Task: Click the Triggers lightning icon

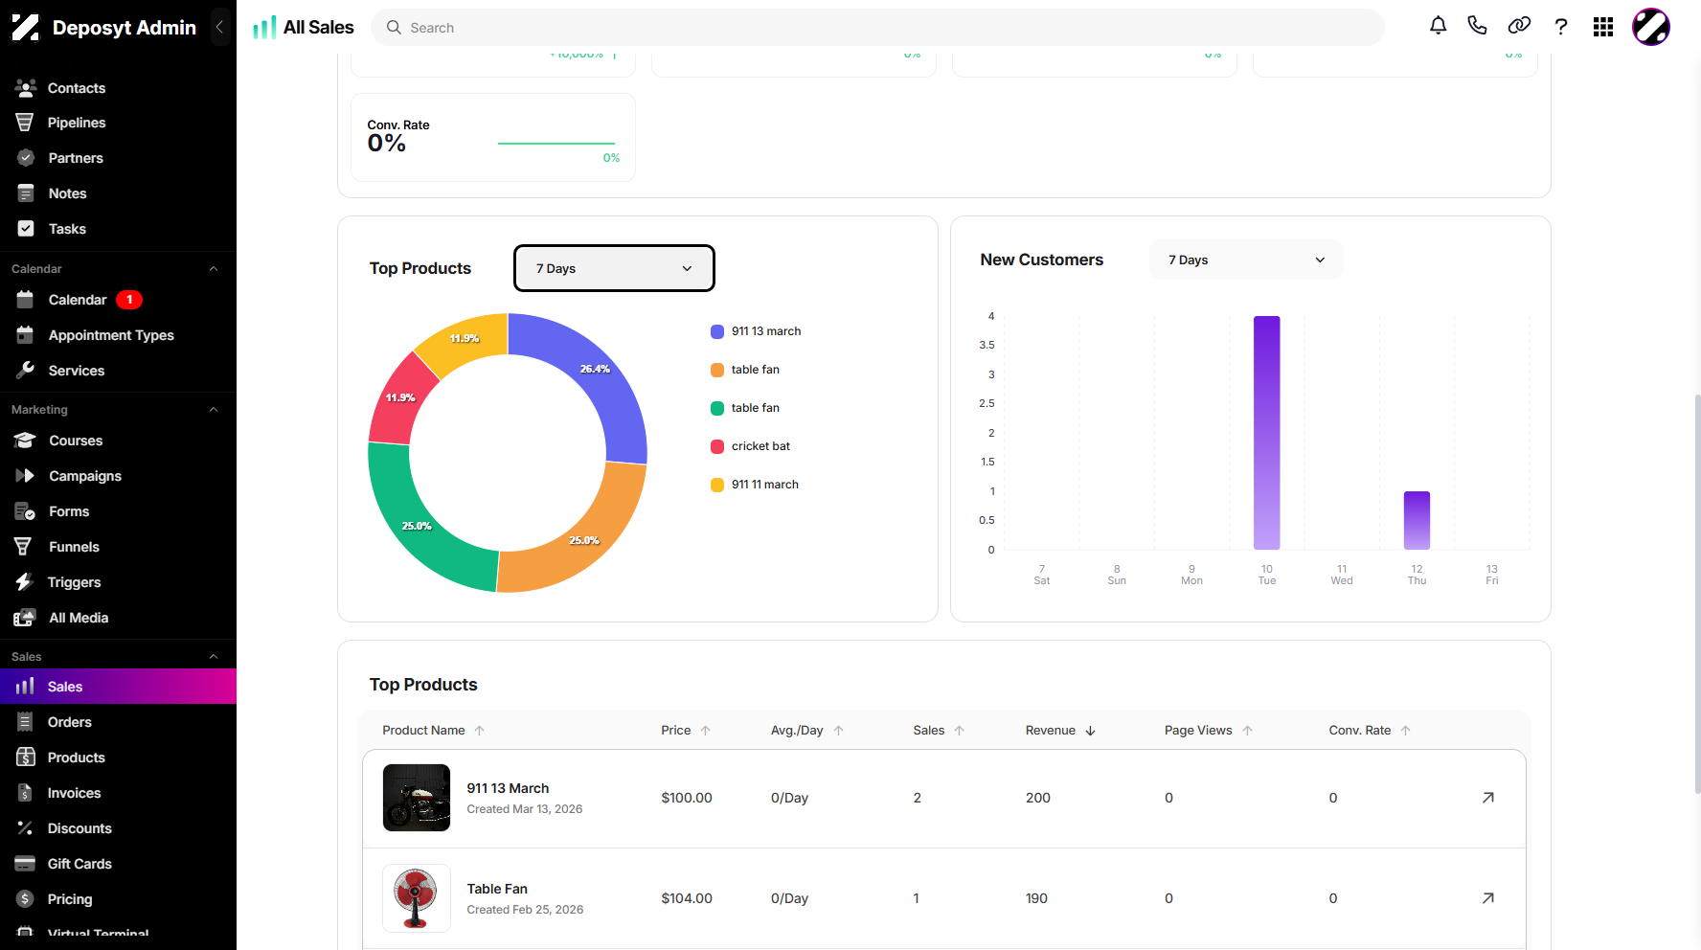Action: click(x=24, y=582)
